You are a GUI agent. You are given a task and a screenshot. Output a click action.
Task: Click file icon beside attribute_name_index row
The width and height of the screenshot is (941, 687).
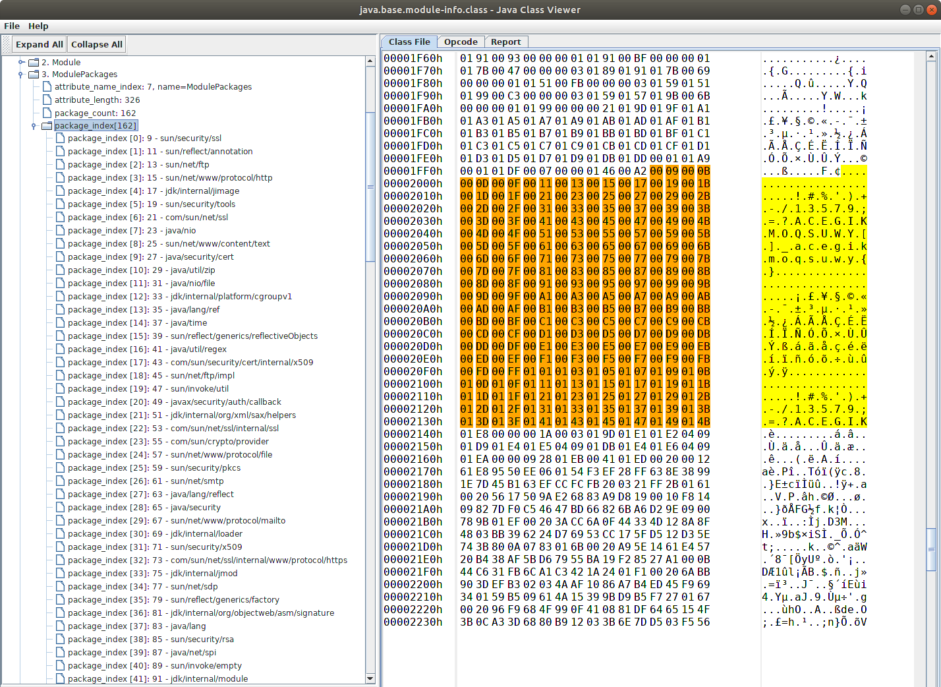[47, 86]
